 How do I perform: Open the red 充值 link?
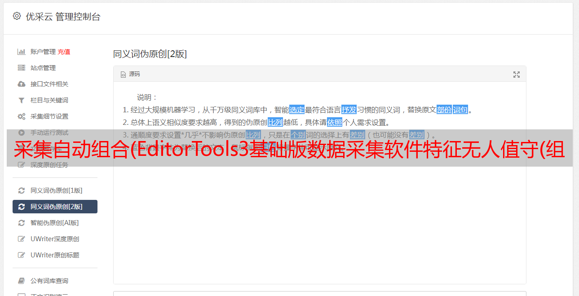pyautogui.click(x=64, y=52)
